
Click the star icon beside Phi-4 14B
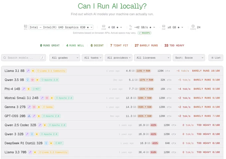[x=29, y=89]
